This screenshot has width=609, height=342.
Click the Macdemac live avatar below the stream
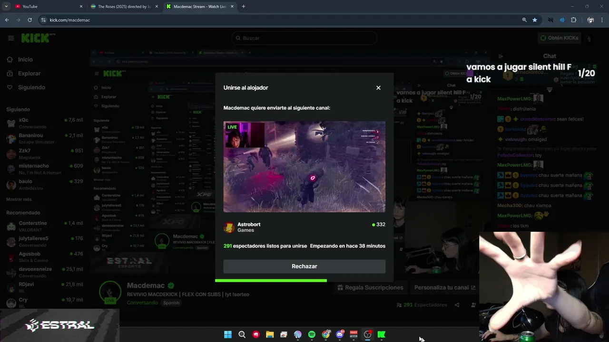110,292
